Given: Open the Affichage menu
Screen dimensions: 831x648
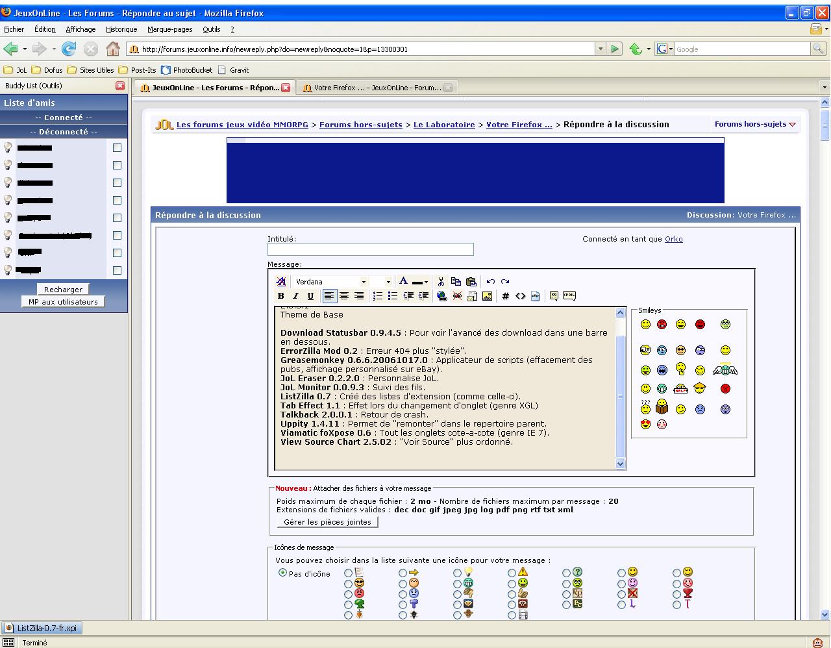Looking at the screenshot, I should click(x=81, y=29).
